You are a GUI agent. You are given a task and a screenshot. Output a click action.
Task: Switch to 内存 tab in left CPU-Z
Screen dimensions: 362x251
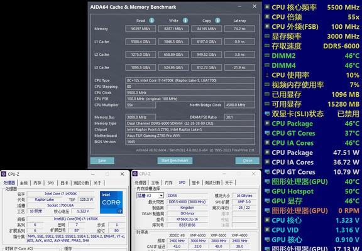click(x=37, y=183)
